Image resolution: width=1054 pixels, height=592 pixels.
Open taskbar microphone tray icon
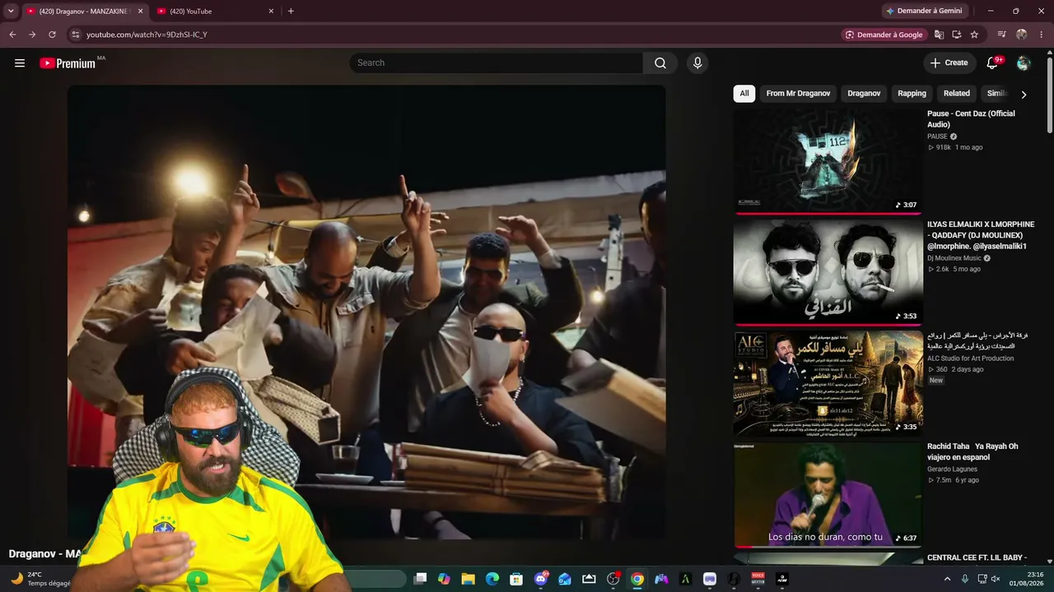(x=965, y=579)
